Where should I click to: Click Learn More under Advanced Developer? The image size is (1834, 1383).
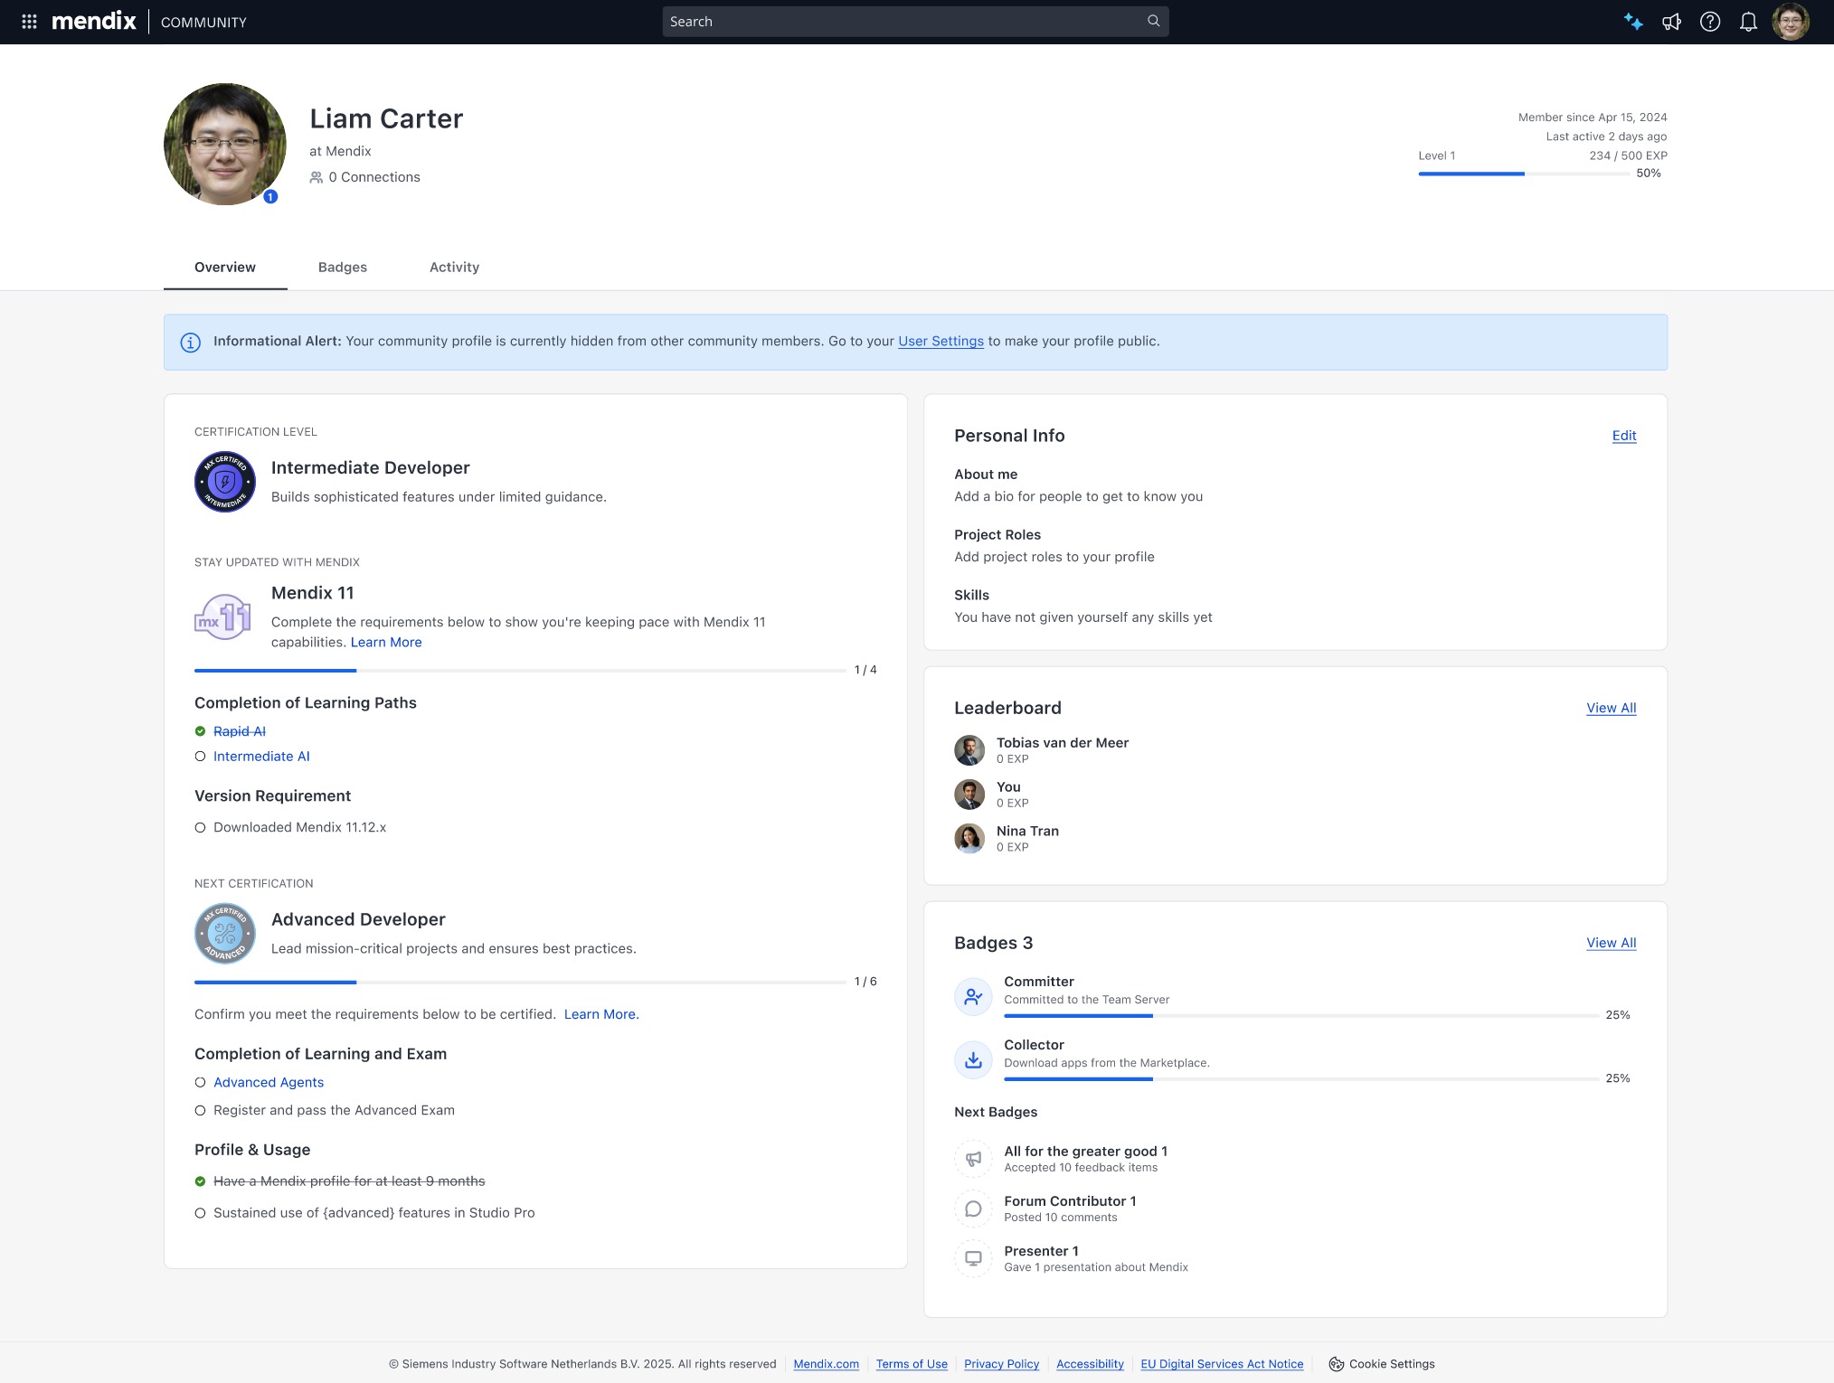[601, 1014]
